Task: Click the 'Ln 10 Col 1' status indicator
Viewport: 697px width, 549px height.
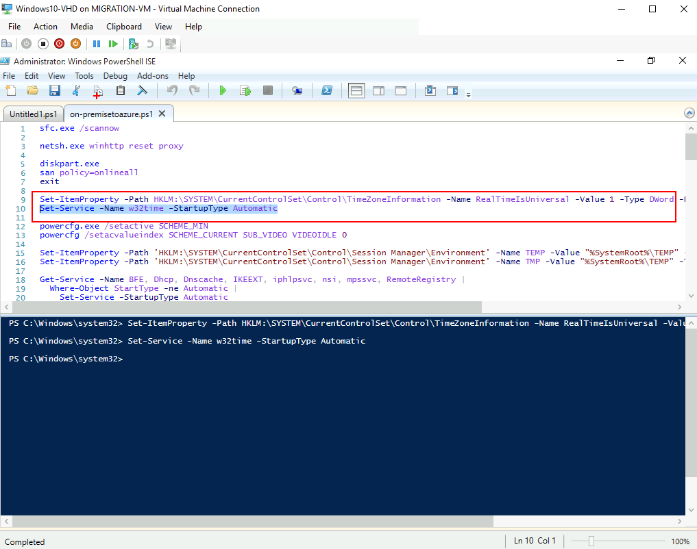Action: click(x=535, y=541)
